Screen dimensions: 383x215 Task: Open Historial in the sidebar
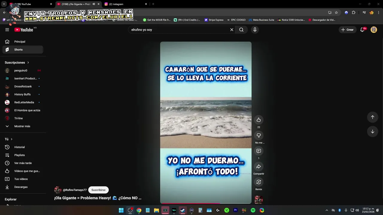tap(23, 147)
